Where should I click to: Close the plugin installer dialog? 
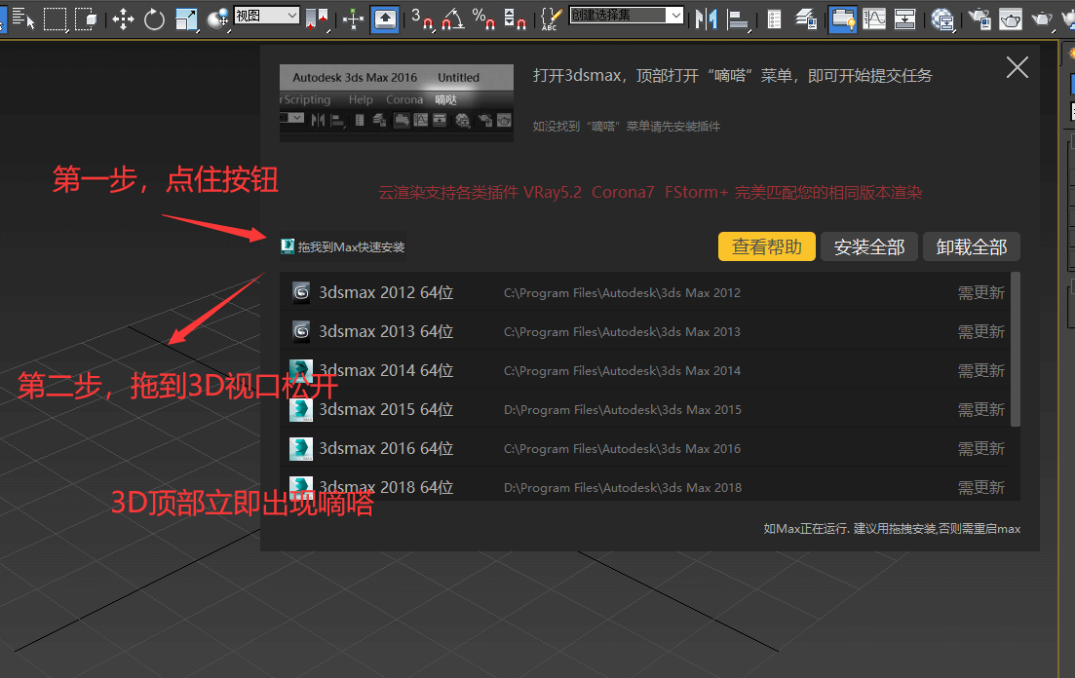pyautogui.click(x=1017, y=67)
